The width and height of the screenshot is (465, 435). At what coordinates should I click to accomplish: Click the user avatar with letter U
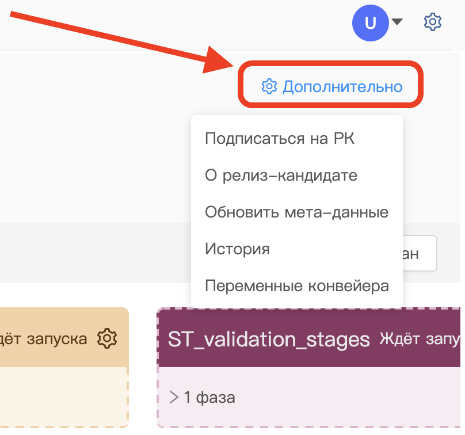click(371, 23)
